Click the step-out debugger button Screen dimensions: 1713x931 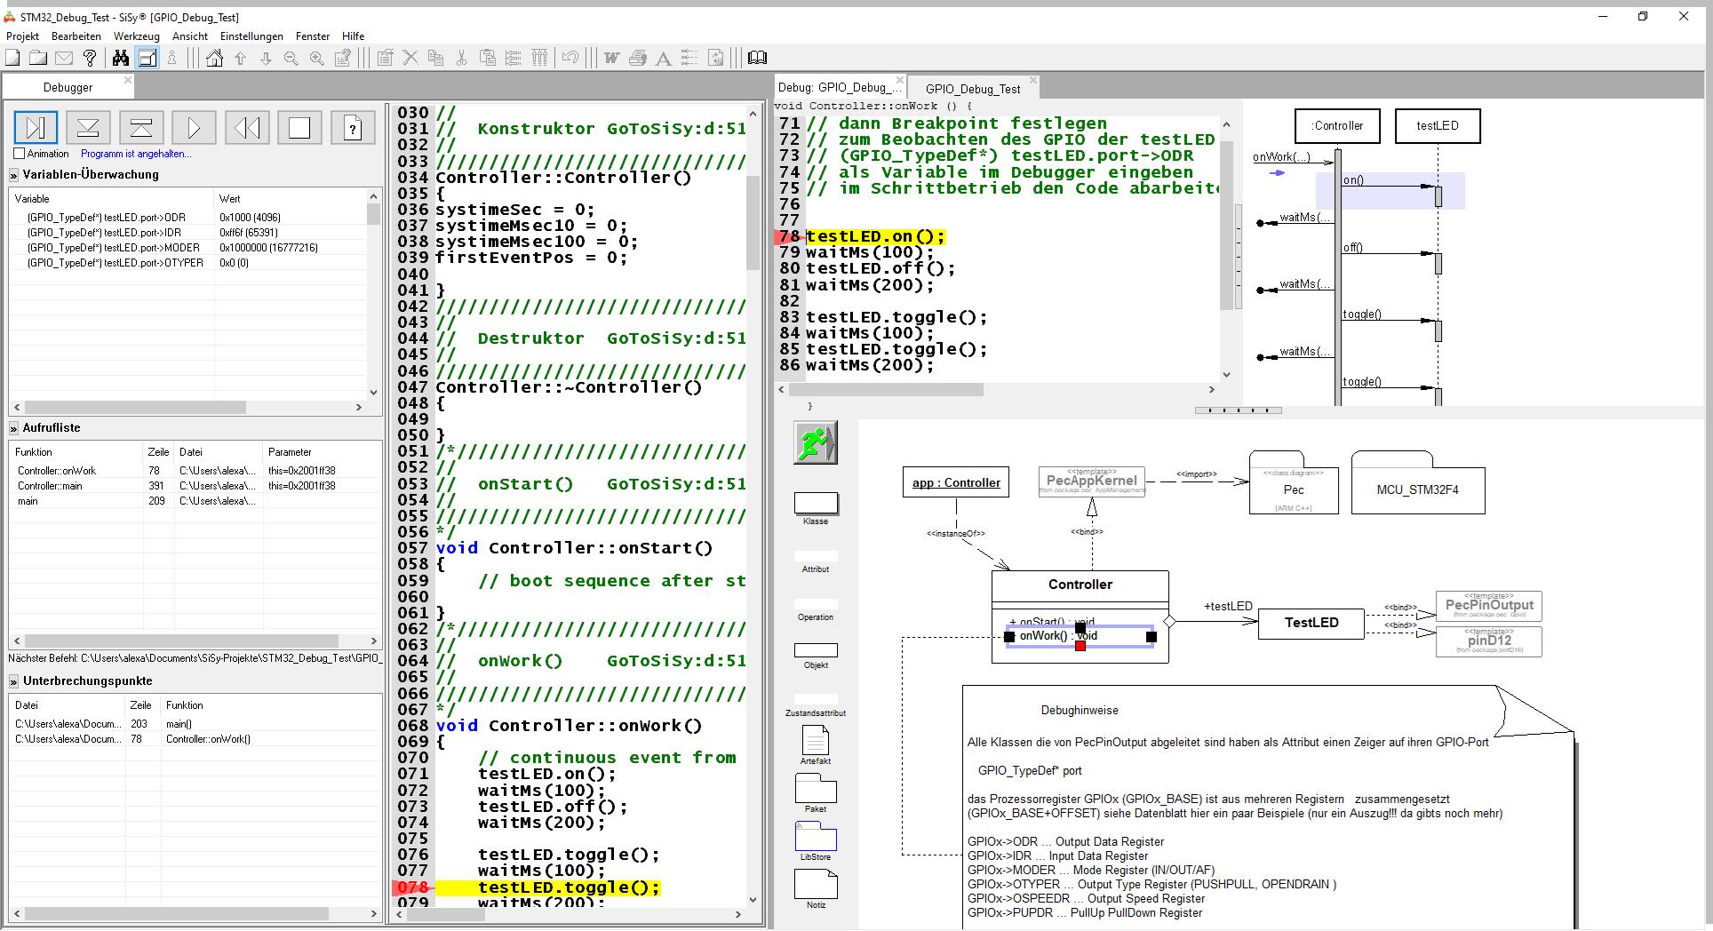point(141,128)
